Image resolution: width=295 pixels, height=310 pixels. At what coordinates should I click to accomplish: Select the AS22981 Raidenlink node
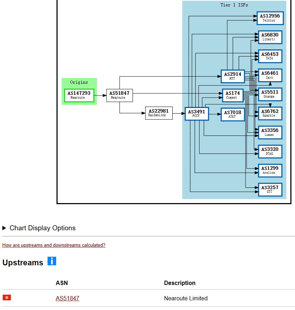[158, 113]
